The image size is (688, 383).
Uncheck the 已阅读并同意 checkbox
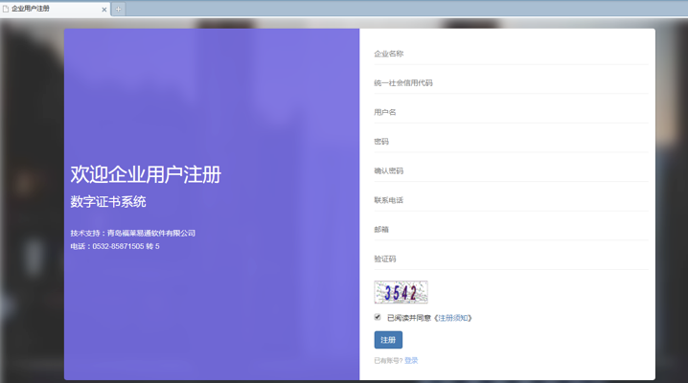[x=378, y=317]
